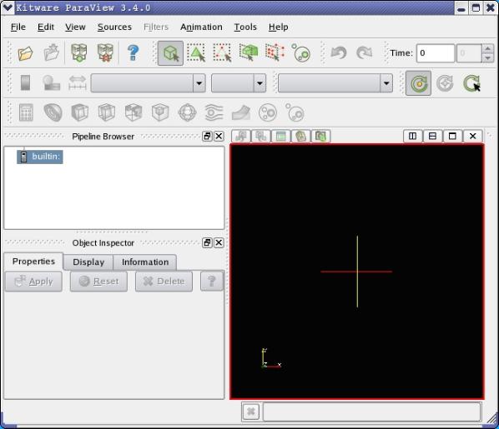Open the vector component dropdown

coord(239,83)
